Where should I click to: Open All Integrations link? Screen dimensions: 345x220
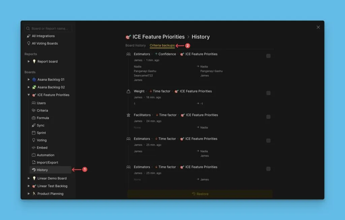pyautogui.click(x=43, y=36)
